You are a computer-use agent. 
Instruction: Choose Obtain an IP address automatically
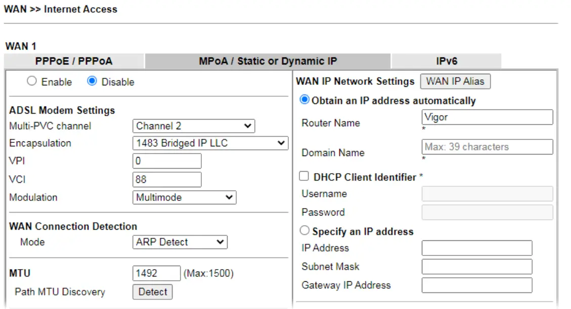click(304, 100)
